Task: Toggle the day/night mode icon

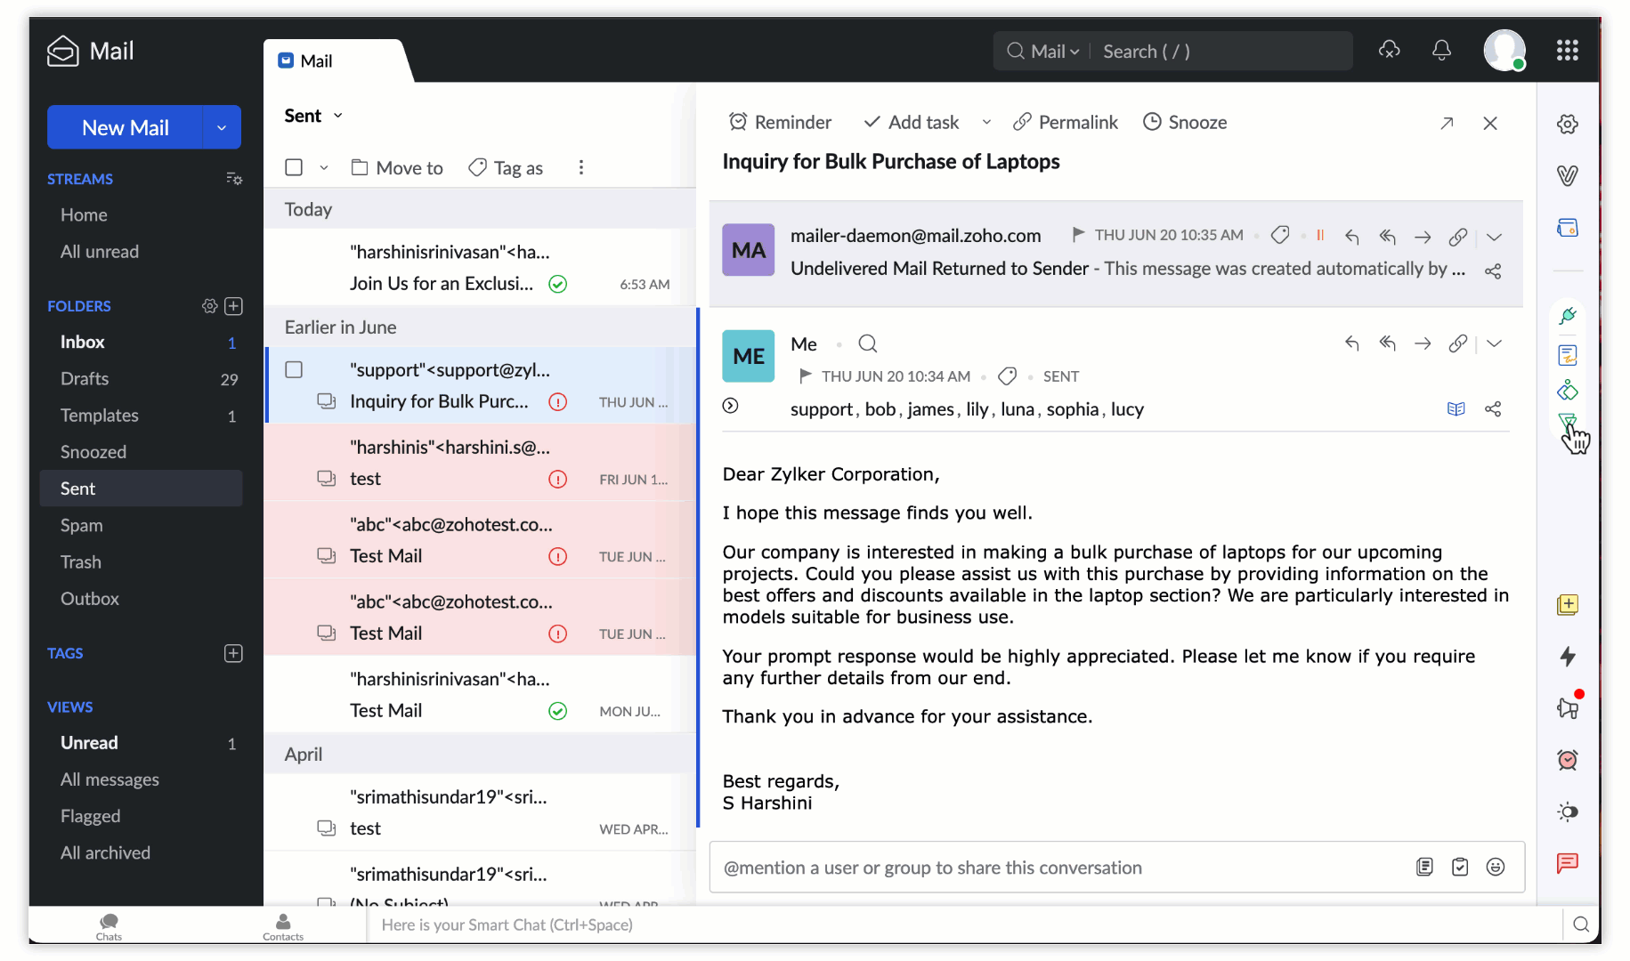Action: point(1568,812)
